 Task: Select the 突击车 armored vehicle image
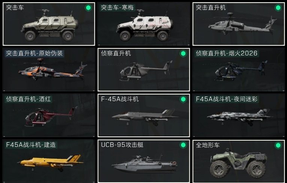click(x=50, y=25)
